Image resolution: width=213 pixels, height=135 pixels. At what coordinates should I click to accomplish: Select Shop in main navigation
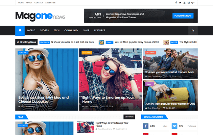click(86, 30)
